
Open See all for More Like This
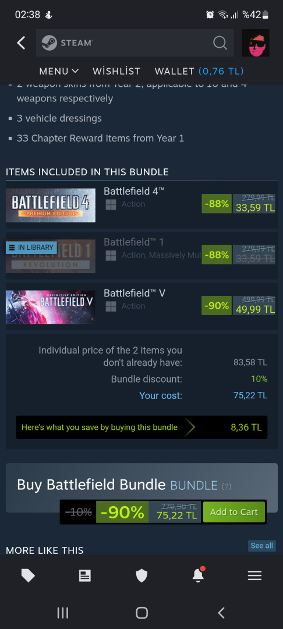coord(262,546)
